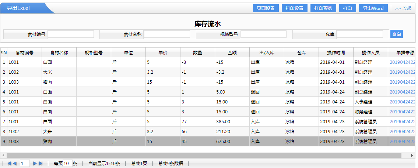Sort by the 金额 column header
This screenshot has height=168, width=418.
tap(232, 52)
